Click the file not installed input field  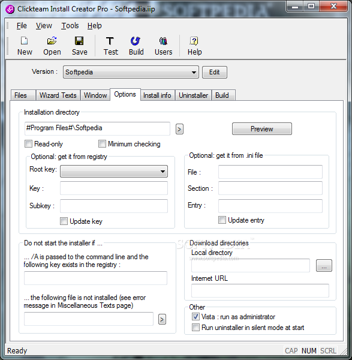click(x=89, y=319)
